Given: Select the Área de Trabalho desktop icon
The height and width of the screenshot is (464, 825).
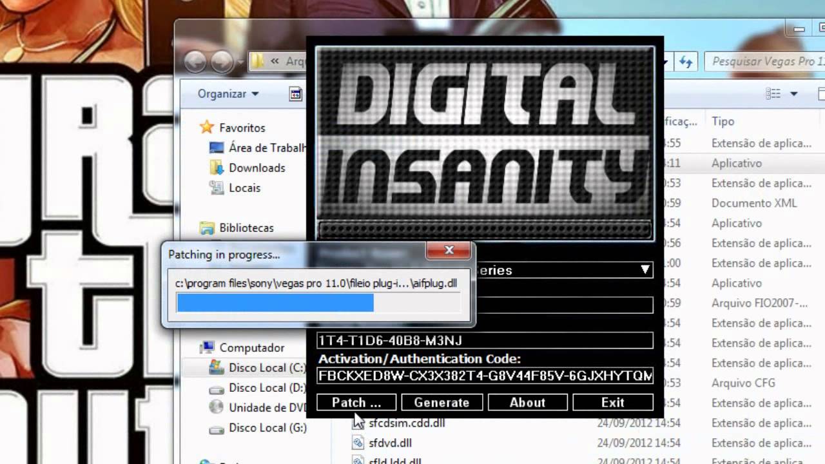Looking at the screenshot, I should (217, 148).
